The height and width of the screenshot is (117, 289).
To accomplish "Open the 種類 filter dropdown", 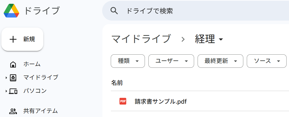I will (x=128, y=61).
